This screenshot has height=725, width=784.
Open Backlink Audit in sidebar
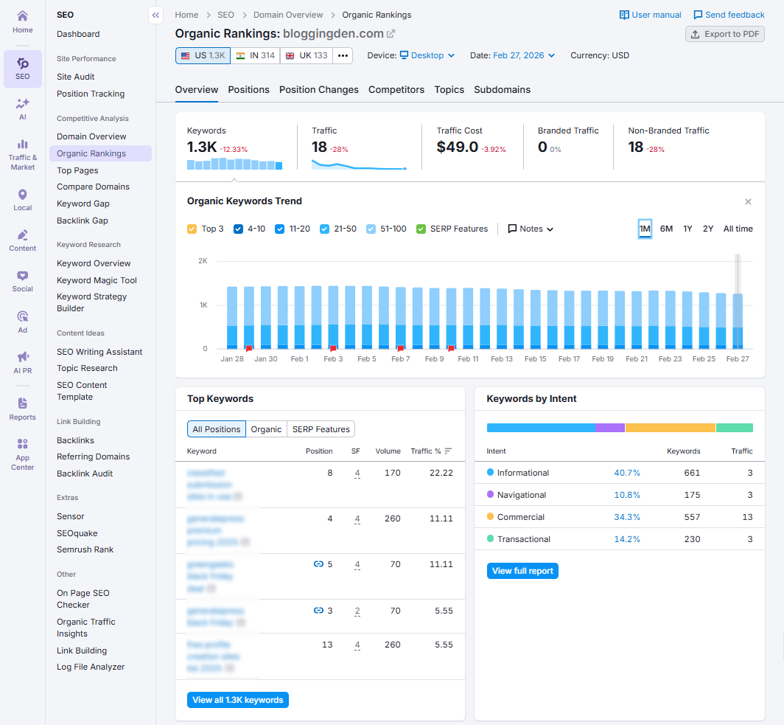85,473
